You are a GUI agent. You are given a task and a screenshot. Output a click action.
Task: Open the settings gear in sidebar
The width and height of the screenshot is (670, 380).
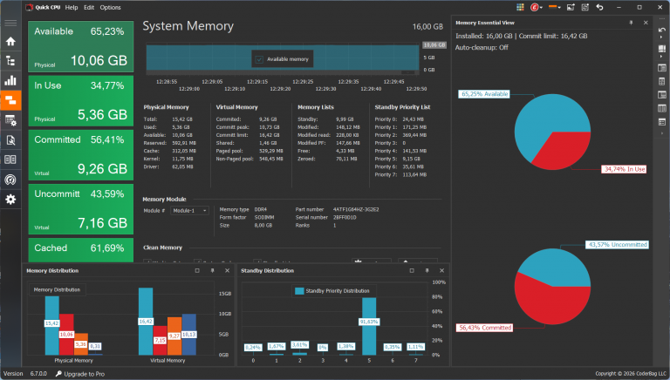(10, 199)
